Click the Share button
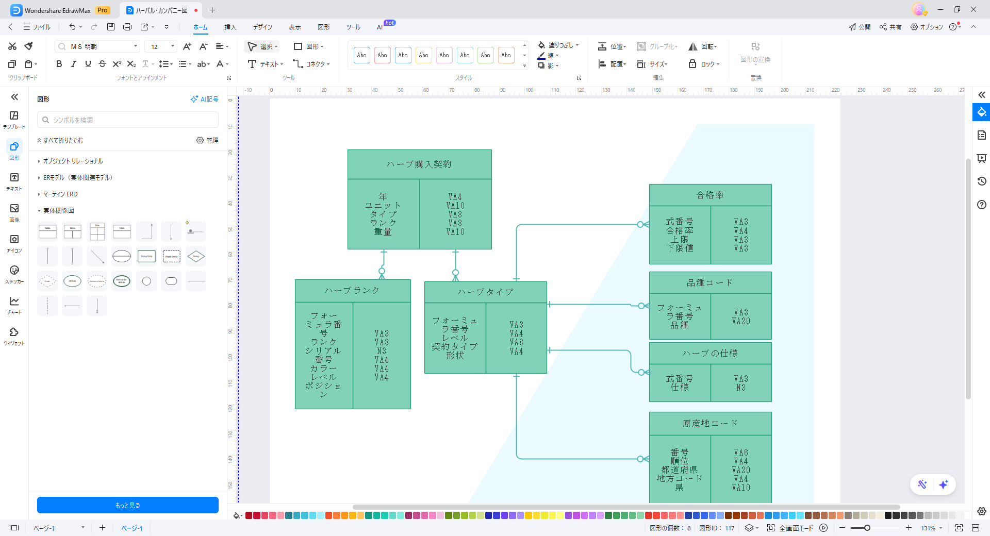Image resolution: width=990 pixels, height=536 pixels. (x=890, y=27)
